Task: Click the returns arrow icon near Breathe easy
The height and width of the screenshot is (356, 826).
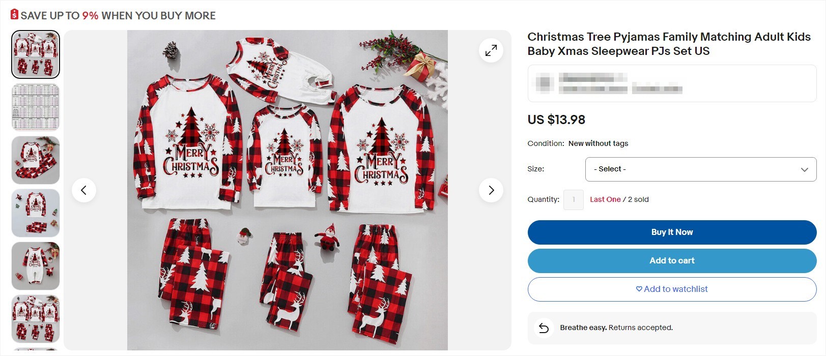Action: pos(544,328)
